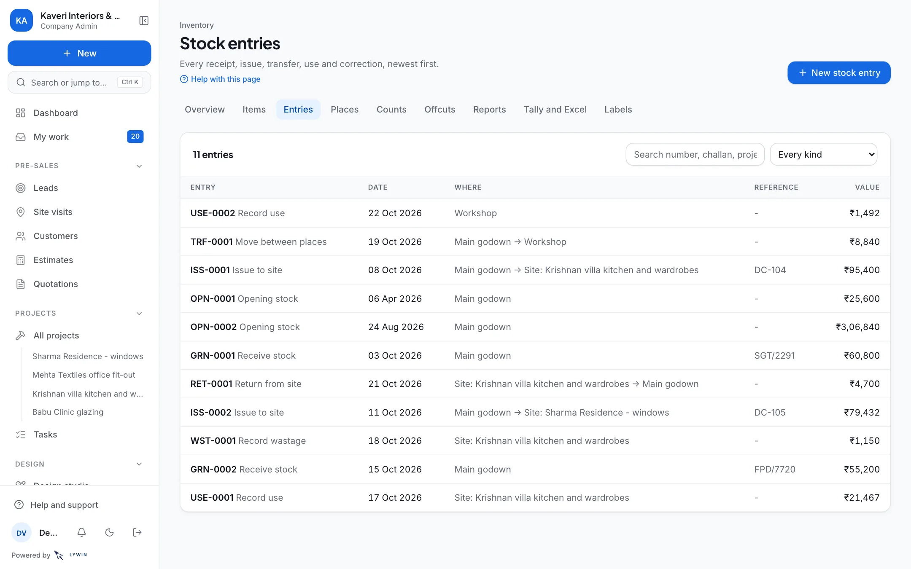Switch to the Items tab
Screen dimensions: 911x569
[x=254, y=110]
